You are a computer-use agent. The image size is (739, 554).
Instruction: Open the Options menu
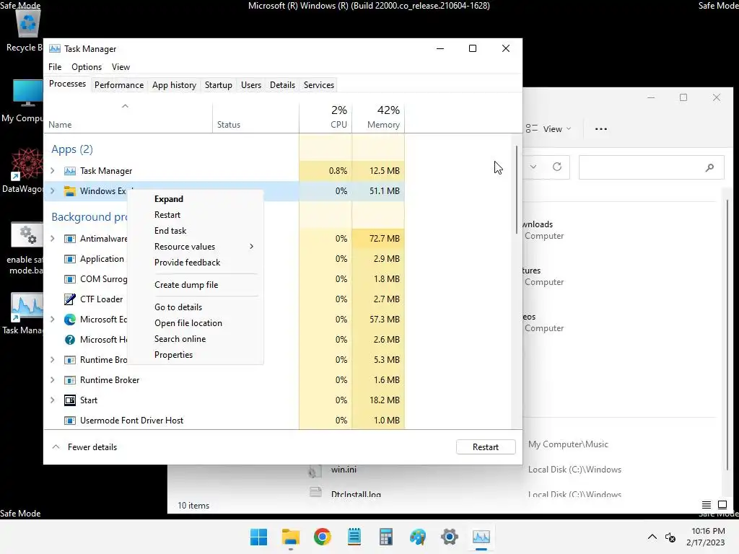[87, 67]
